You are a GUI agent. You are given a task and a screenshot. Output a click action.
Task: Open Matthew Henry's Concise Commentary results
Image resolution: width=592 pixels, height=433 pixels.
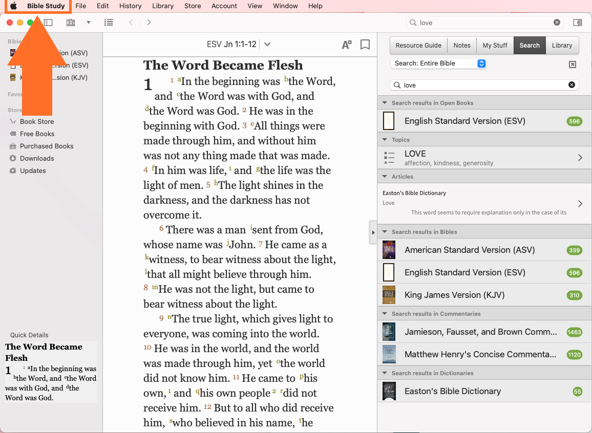pos(484,354)
